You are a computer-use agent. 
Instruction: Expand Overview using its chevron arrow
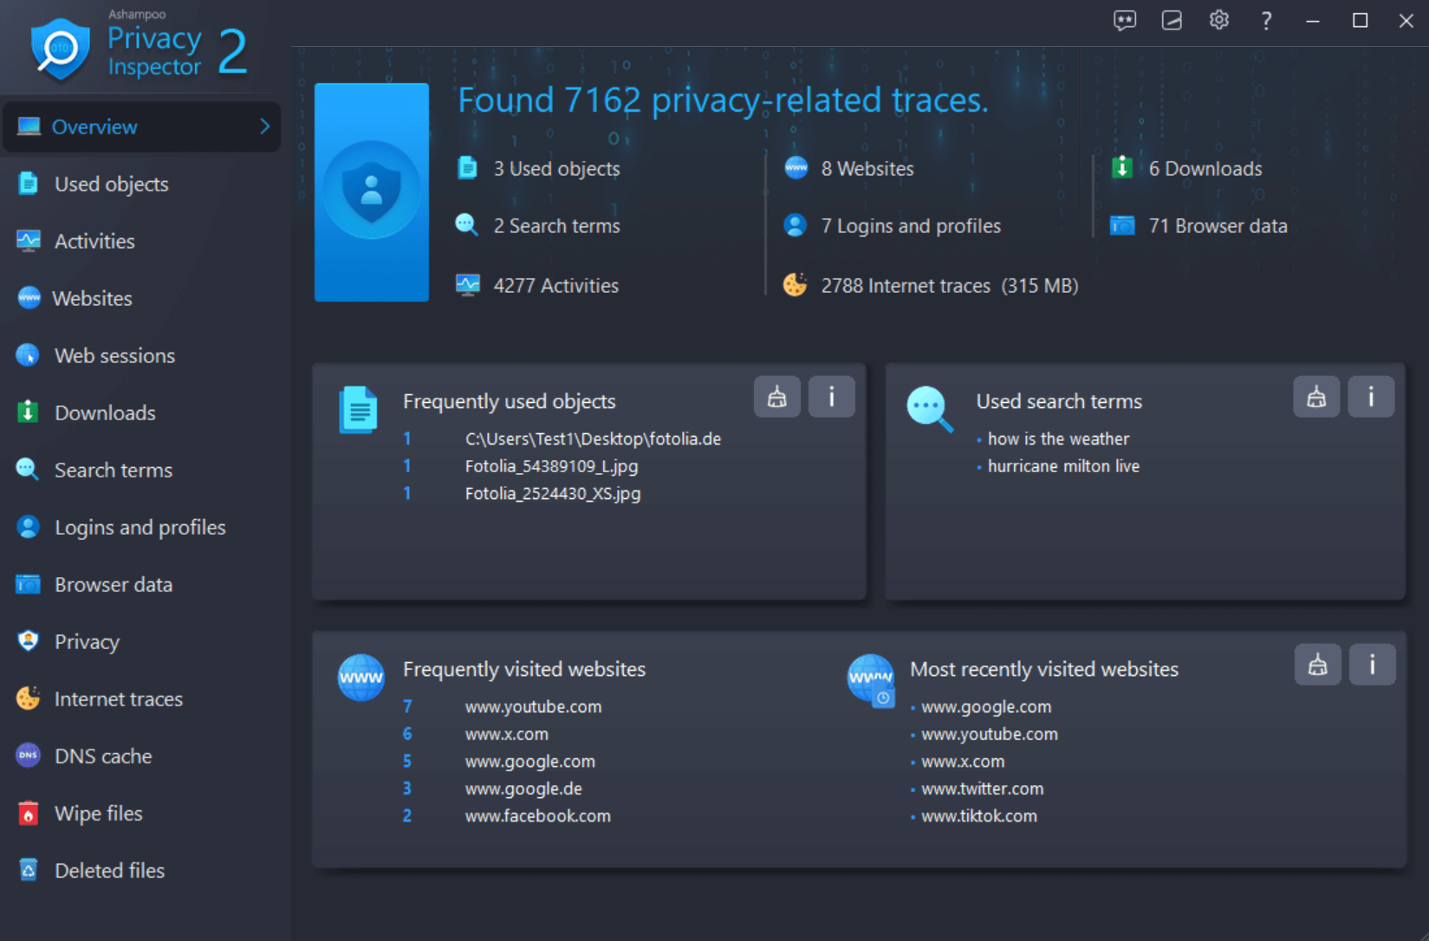coord(264,127)
